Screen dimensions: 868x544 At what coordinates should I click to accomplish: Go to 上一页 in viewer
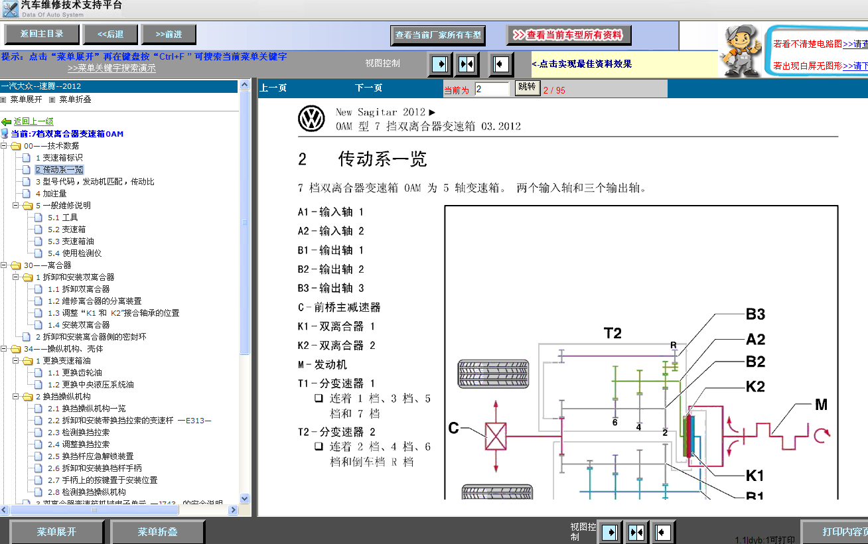273,88
